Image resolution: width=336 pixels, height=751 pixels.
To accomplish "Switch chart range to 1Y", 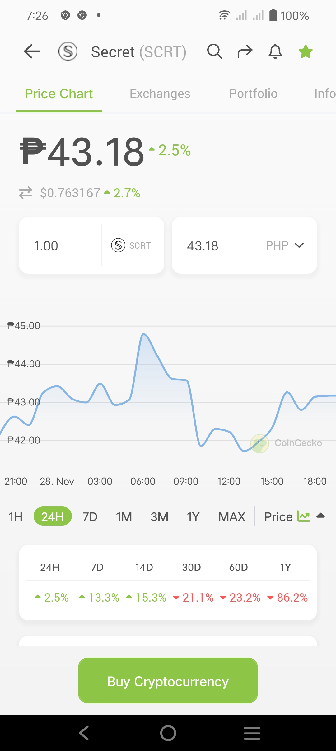I will (x=193, y=517).
